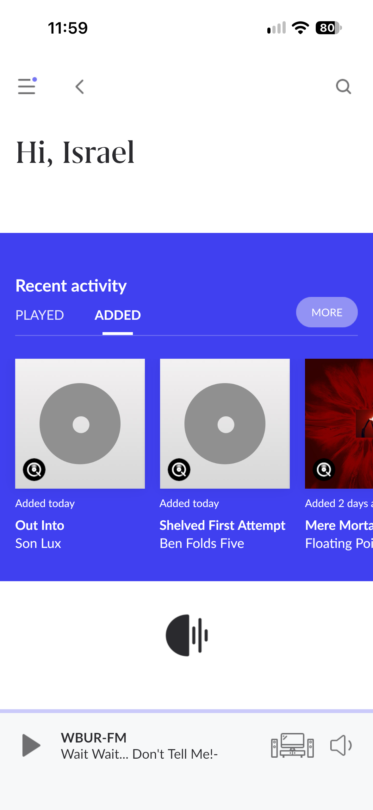Tap Qobuz badge on Mere Mortals cover

pos(324,470)
